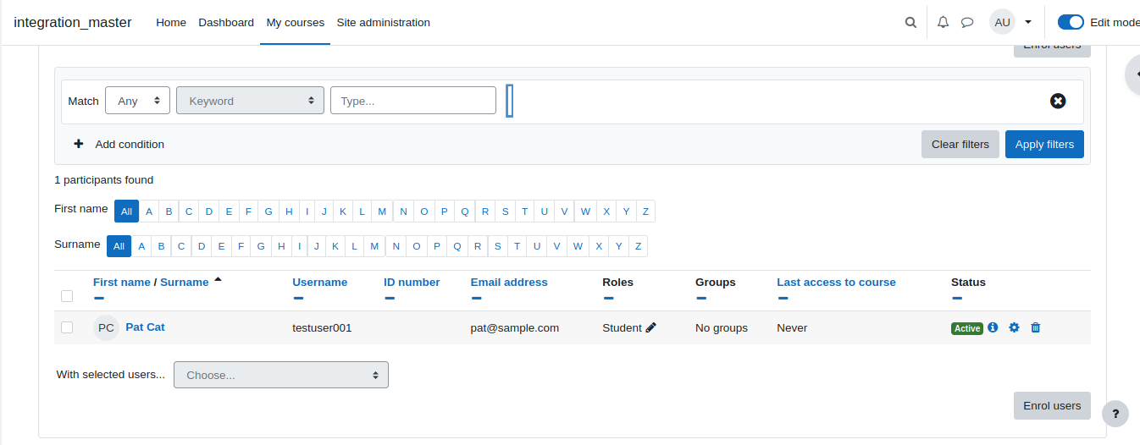Open the Match Any dropdown
This screenshot has height=445, width=1140.
pos(137,101)
